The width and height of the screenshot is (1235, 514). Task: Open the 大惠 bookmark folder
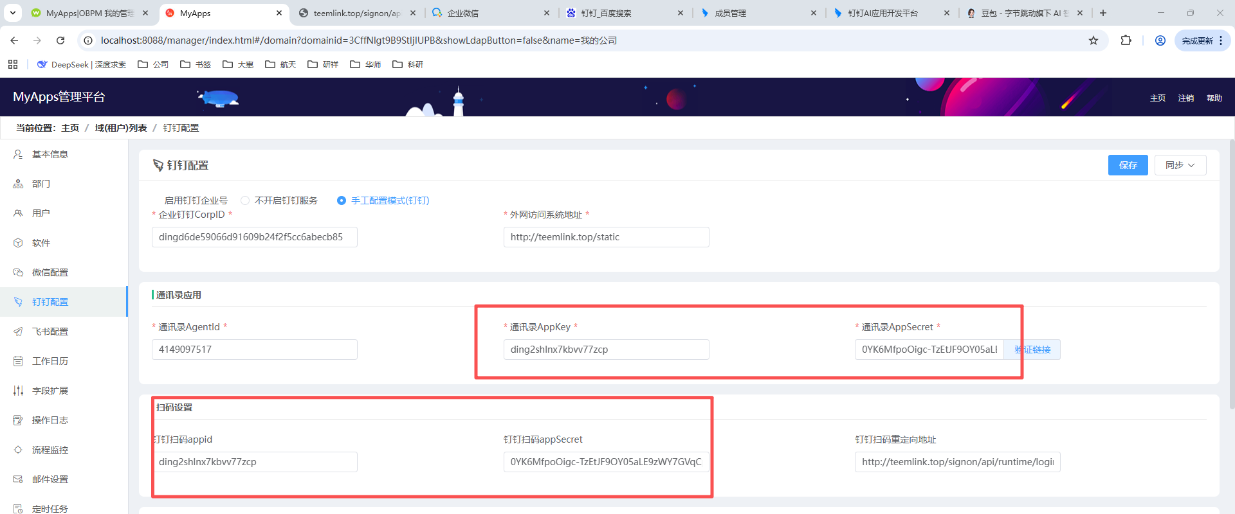[x=238, y=64]
